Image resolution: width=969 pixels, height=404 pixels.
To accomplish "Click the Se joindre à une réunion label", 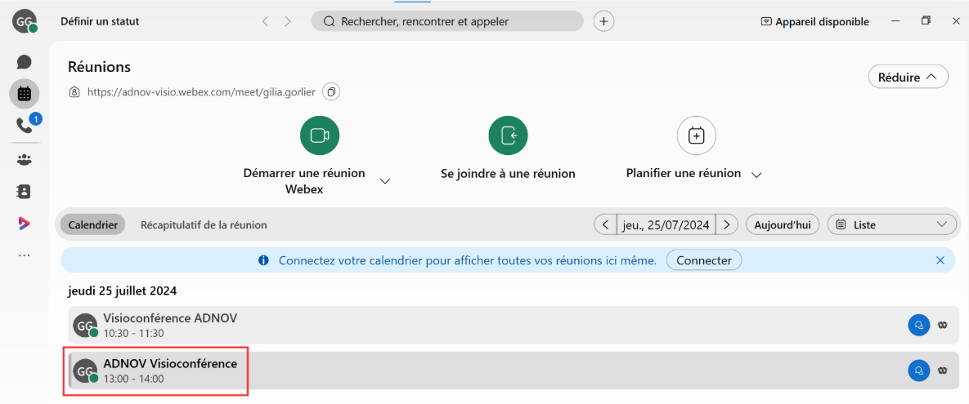I will (x=508, y=174).
